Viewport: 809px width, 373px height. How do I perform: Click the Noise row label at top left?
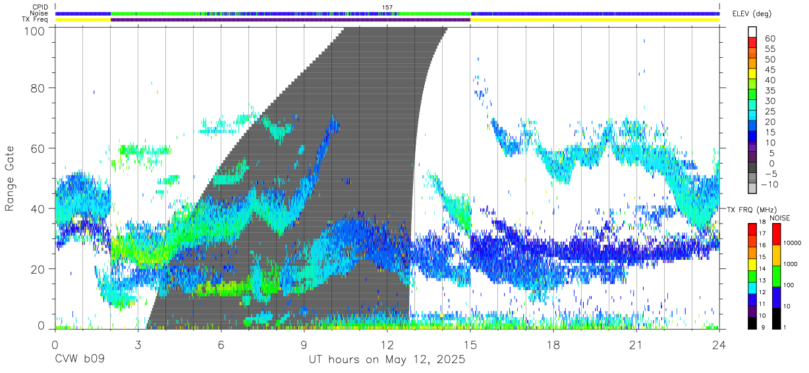tap(39, 13)
